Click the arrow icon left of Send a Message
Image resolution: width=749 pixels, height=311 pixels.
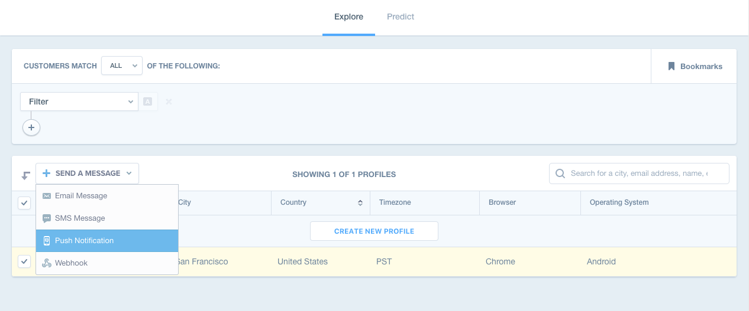(25, 175)
